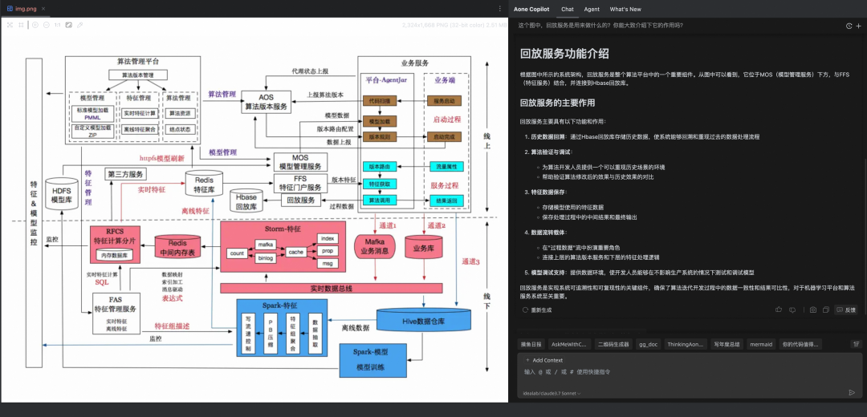Zoom out of the image
Viewport: 867px width, 417px height.
pos(46,25)
